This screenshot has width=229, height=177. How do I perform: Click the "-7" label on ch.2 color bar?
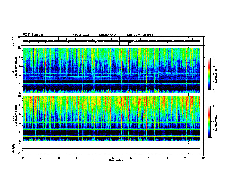[213, 138]
